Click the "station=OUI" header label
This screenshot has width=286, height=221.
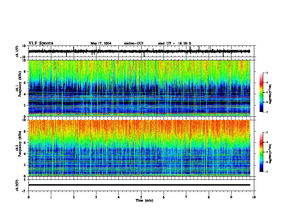click(134, 43)
